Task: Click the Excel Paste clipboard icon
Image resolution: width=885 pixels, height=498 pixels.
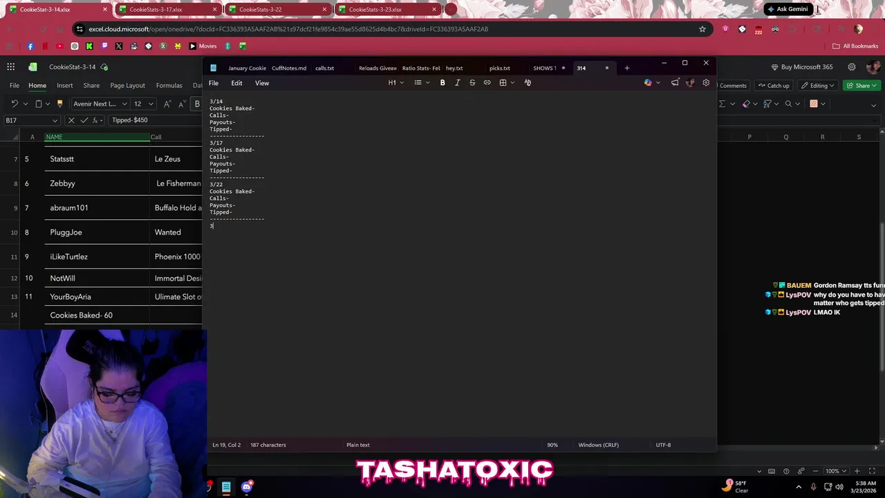Action: pyautogui.click(x=38, y=104)
